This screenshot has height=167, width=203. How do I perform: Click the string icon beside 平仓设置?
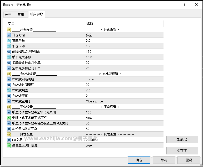[9, 107]
